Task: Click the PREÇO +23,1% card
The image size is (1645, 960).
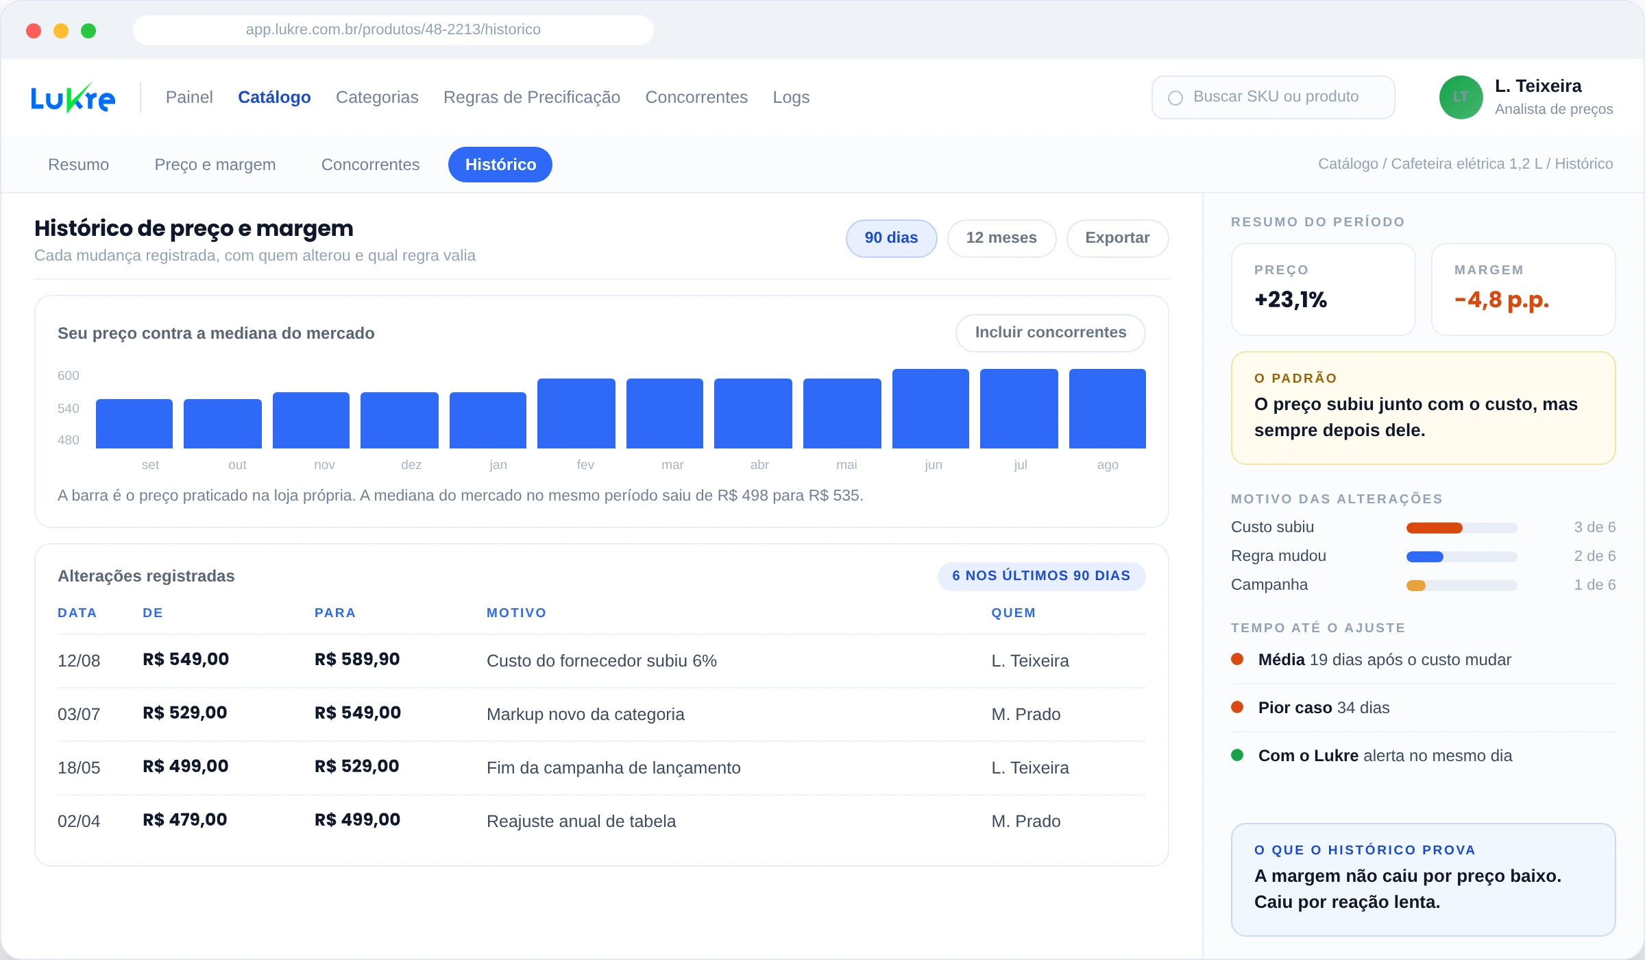Action: (1323, 289)
